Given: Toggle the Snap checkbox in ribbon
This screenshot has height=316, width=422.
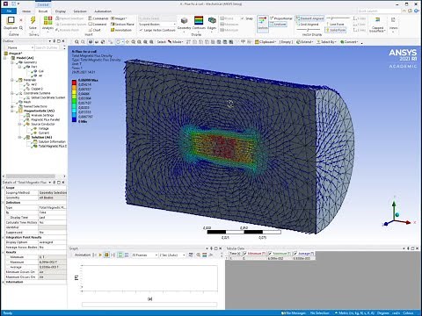Looking at the screenshot, I should (x=247, y=18).
